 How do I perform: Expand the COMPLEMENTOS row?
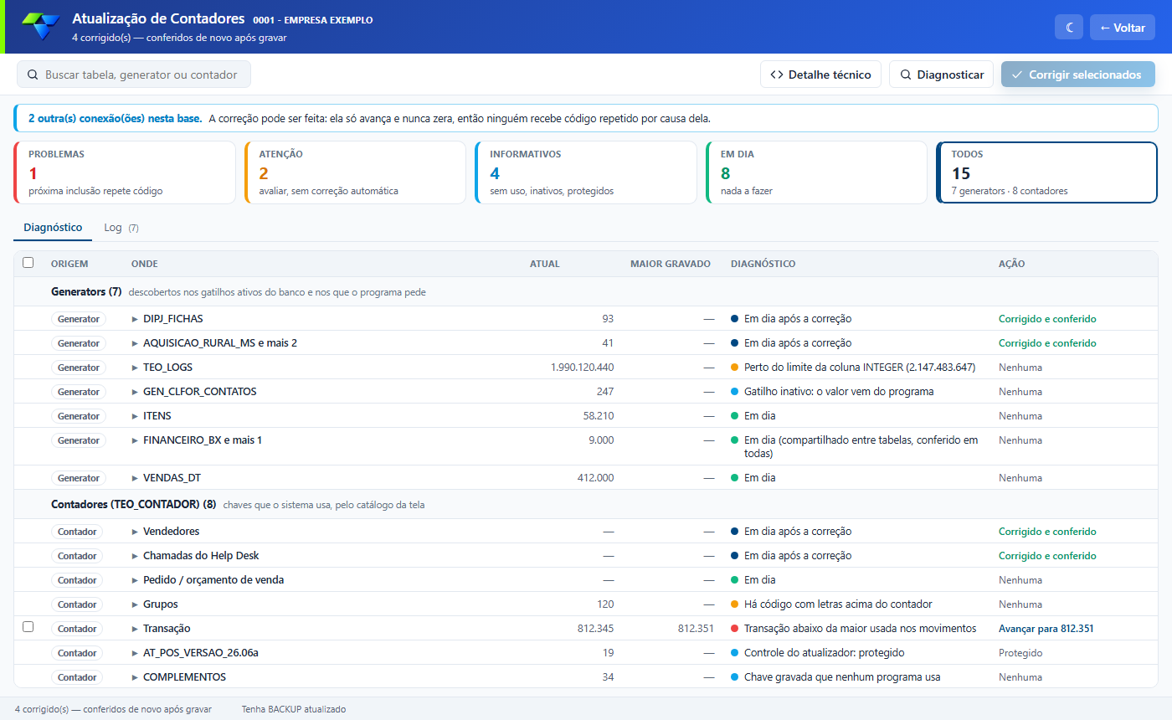(x=135, y=677)
